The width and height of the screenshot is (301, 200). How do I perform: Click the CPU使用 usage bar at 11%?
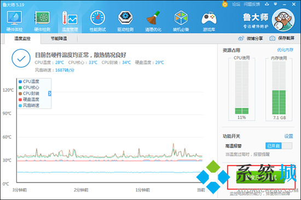[x=242, y=87]
